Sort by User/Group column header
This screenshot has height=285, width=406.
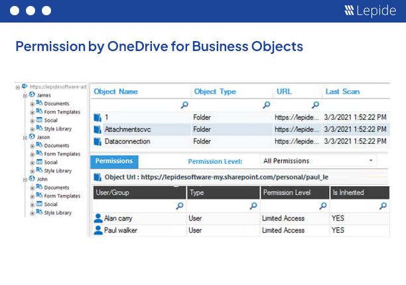click(139, 193)
